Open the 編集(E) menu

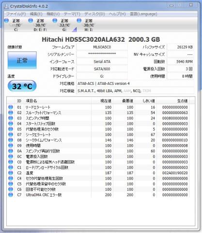[36, 14]
